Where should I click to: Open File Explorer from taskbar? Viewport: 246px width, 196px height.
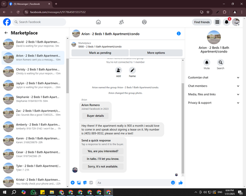(x=52, y=192)
